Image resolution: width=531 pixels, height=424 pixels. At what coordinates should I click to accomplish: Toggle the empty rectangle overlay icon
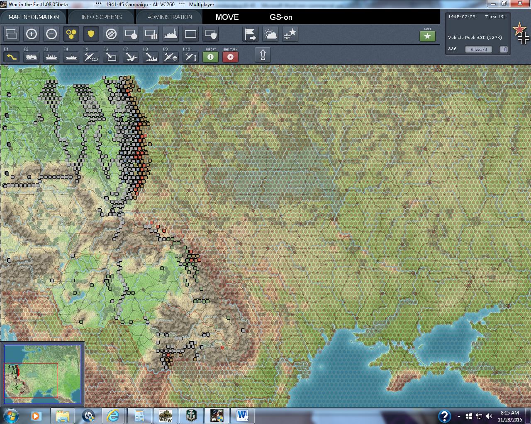tap(191, 34)
